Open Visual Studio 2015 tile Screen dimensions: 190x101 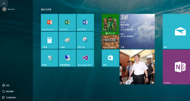coord(85,58)
